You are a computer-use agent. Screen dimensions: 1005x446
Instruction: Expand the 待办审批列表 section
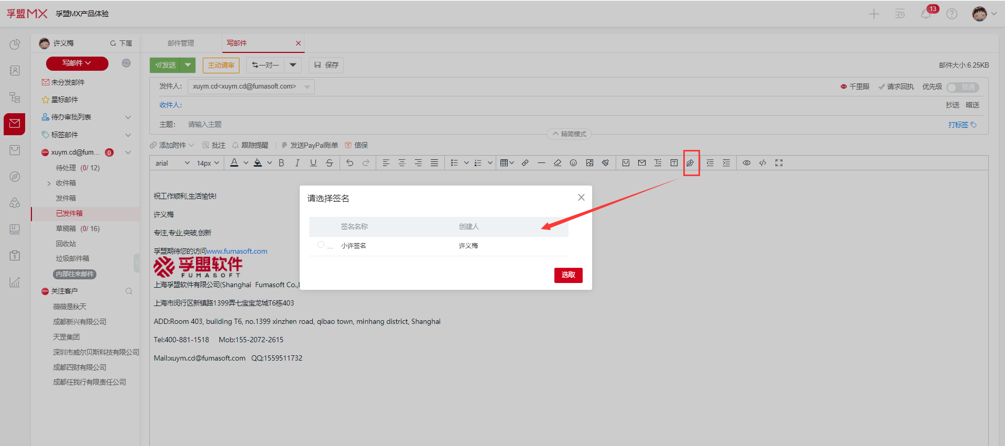pos(128,117)
